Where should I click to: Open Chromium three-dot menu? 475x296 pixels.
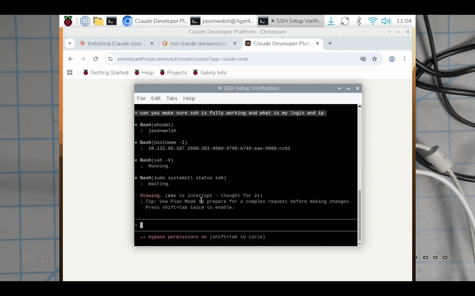[x=404, y=59]
